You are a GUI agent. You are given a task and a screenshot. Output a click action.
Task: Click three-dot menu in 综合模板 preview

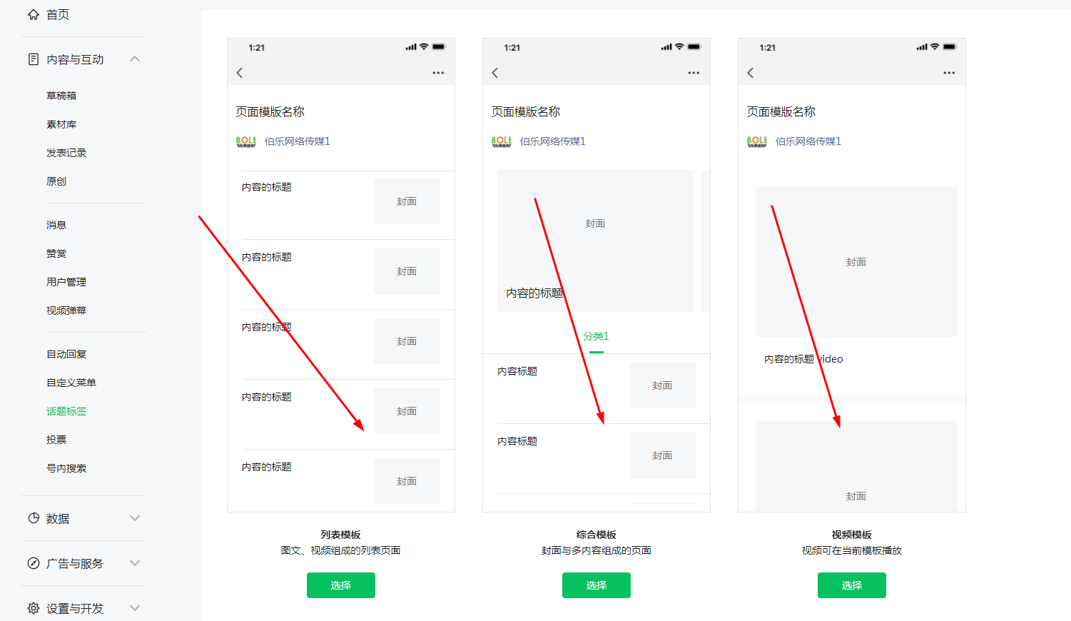[x=694, y=73]
